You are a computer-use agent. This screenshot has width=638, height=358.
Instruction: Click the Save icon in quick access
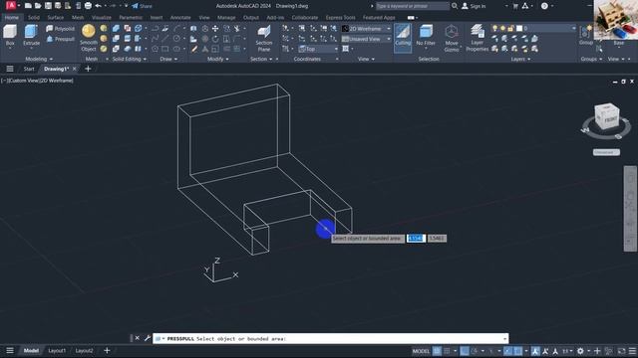pyautogui.click(x=48, y=6)
